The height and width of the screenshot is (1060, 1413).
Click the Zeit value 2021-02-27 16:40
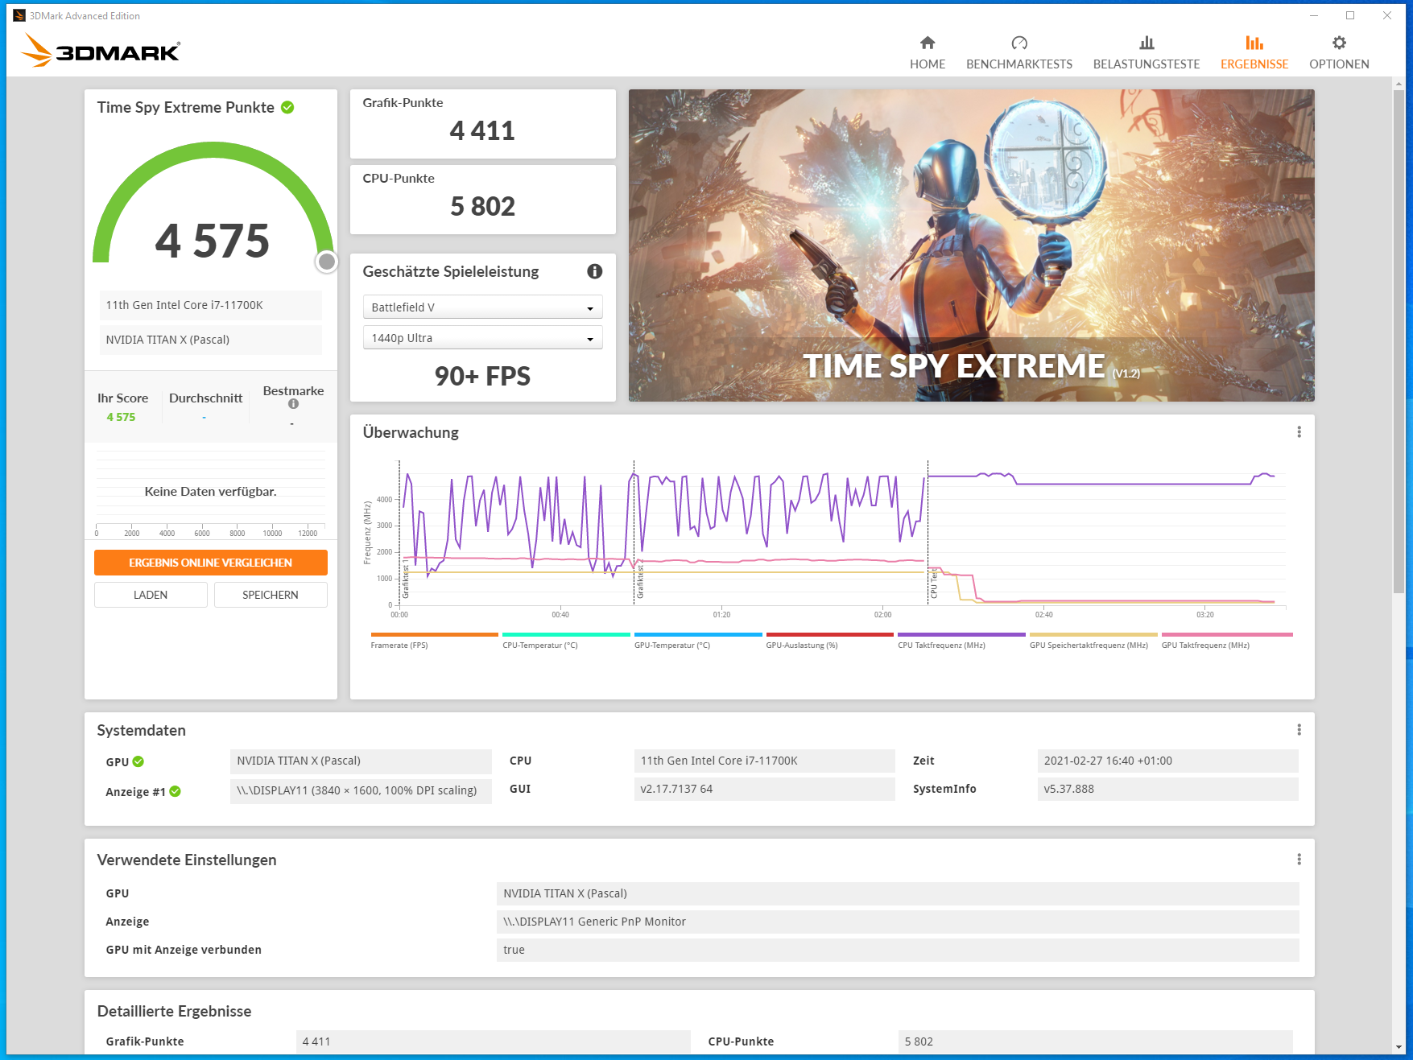point(1167,761)
